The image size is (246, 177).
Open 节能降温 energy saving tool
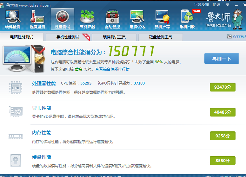pyautogui.click(x=87, y=19)
